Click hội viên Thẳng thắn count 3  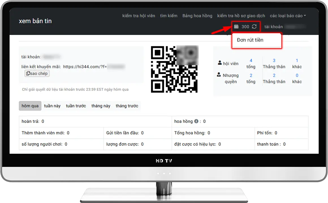pos(274,61)
